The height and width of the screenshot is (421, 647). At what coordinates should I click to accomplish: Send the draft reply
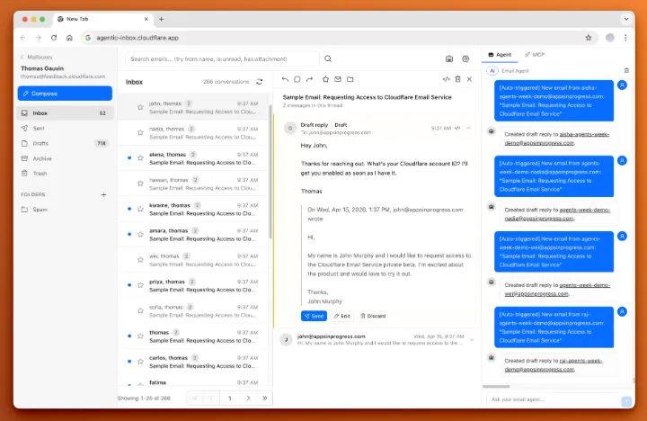(x=314, y=316)
